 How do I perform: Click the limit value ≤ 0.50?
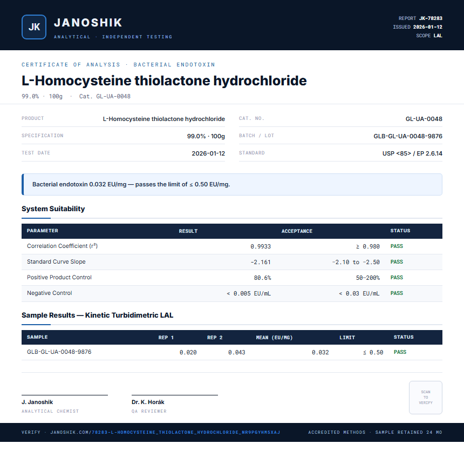(373, 352)
